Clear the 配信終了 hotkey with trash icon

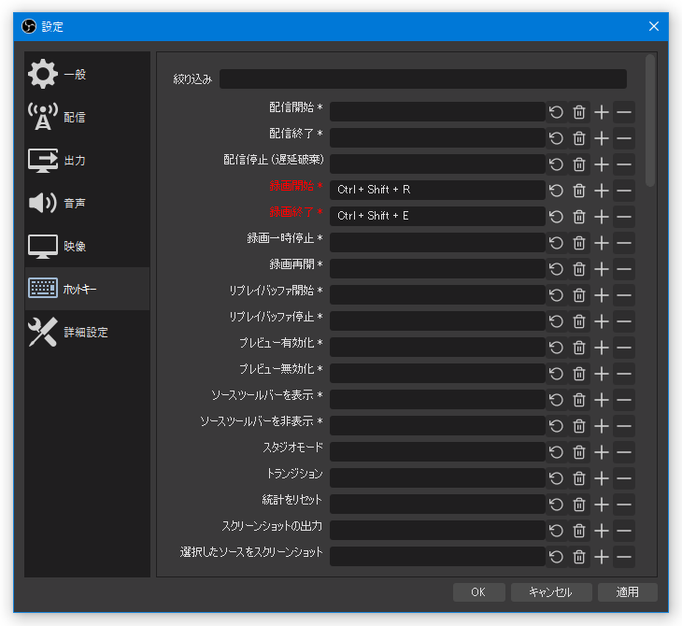pyautogui.click(x=579, y=138)
